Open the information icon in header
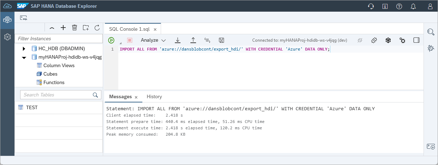This screenshot has height=165, width=438. 385,6
